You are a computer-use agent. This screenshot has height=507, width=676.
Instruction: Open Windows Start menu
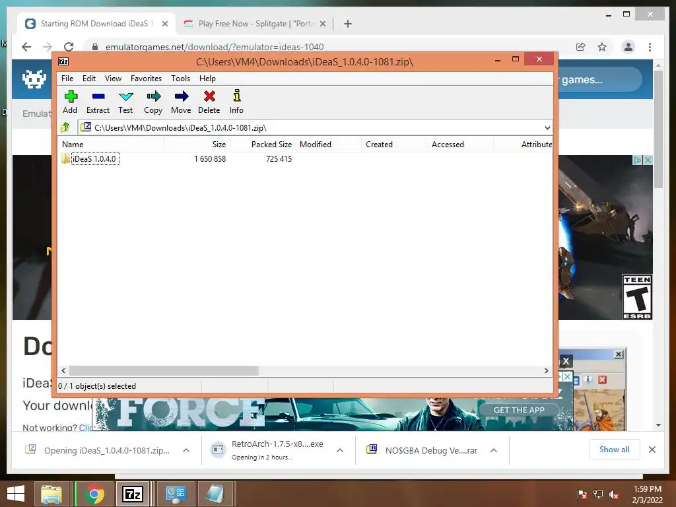tap(16, 494)
